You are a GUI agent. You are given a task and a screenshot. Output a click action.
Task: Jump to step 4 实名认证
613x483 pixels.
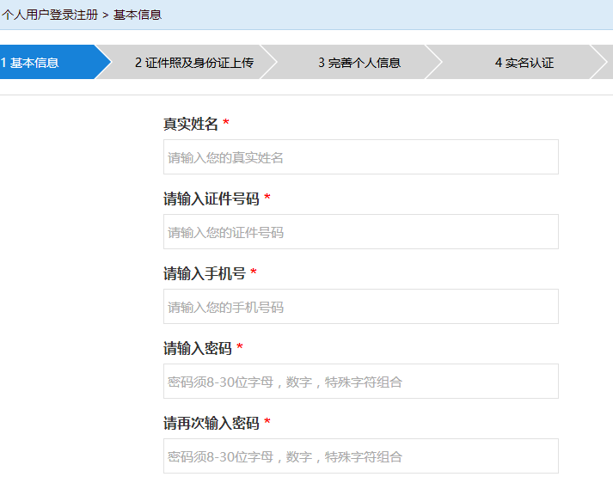524,63
